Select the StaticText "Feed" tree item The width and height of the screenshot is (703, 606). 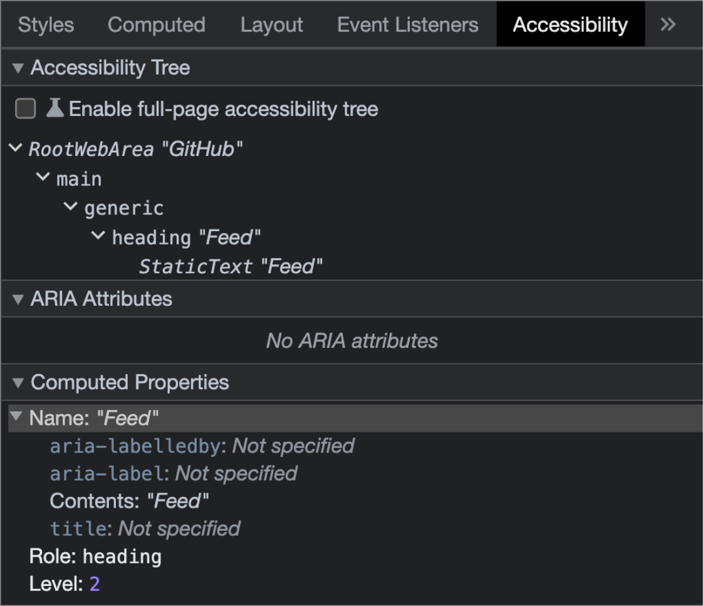pos(230,267)
